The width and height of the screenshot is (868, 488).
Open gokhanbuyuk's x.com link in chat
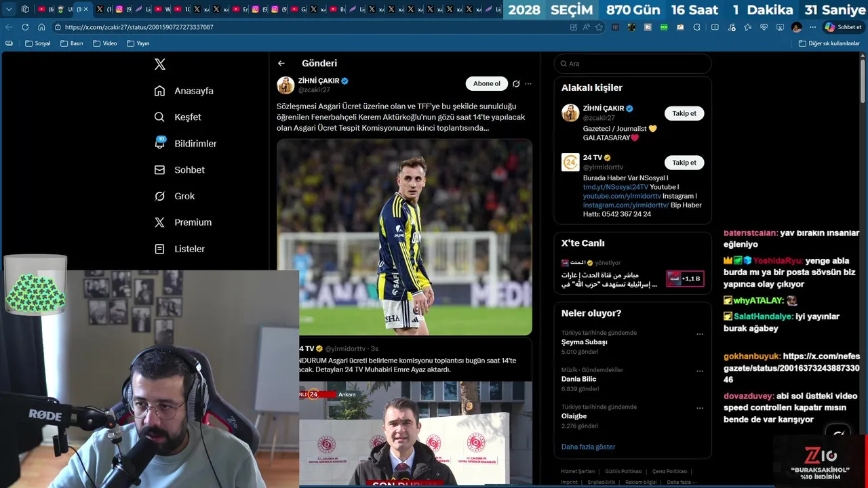pos(791,368)
